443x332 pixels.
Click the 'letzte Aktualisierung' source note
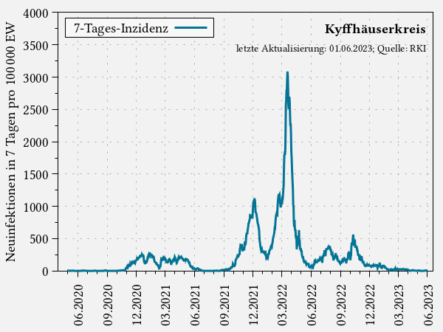(331, 49)
